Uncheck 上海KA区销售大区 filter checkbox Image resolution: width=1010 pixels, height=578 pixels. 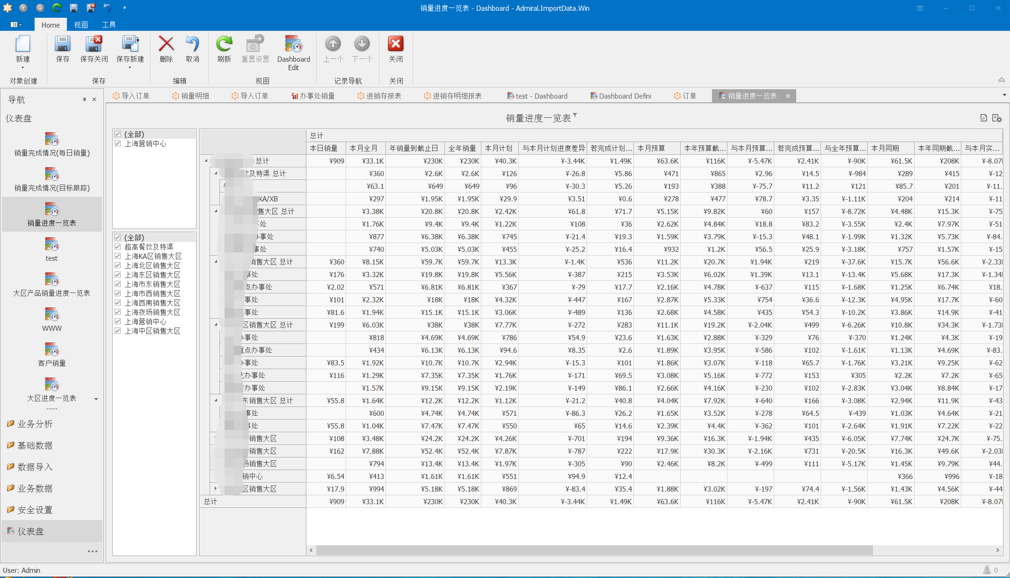pyautogui.click(x=118, y=256)
